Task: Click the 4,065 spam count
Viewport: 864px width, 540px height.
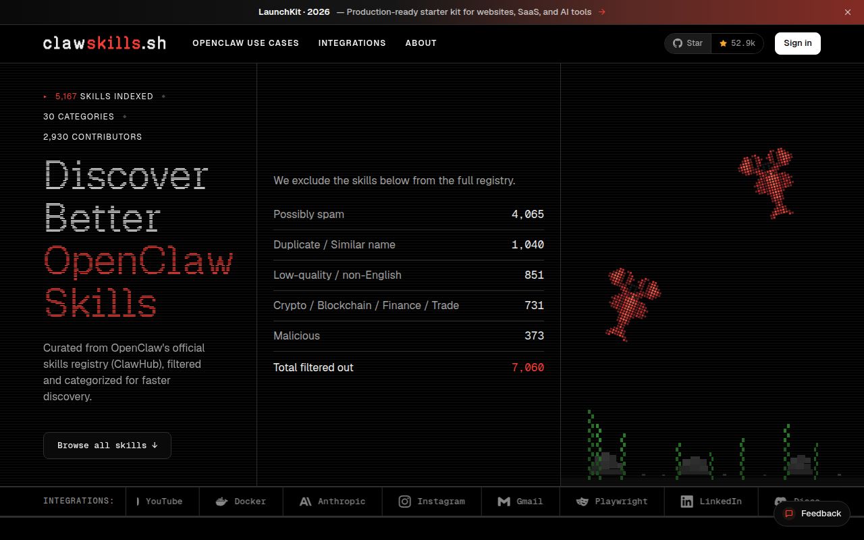Action: [x=528, y=215]
